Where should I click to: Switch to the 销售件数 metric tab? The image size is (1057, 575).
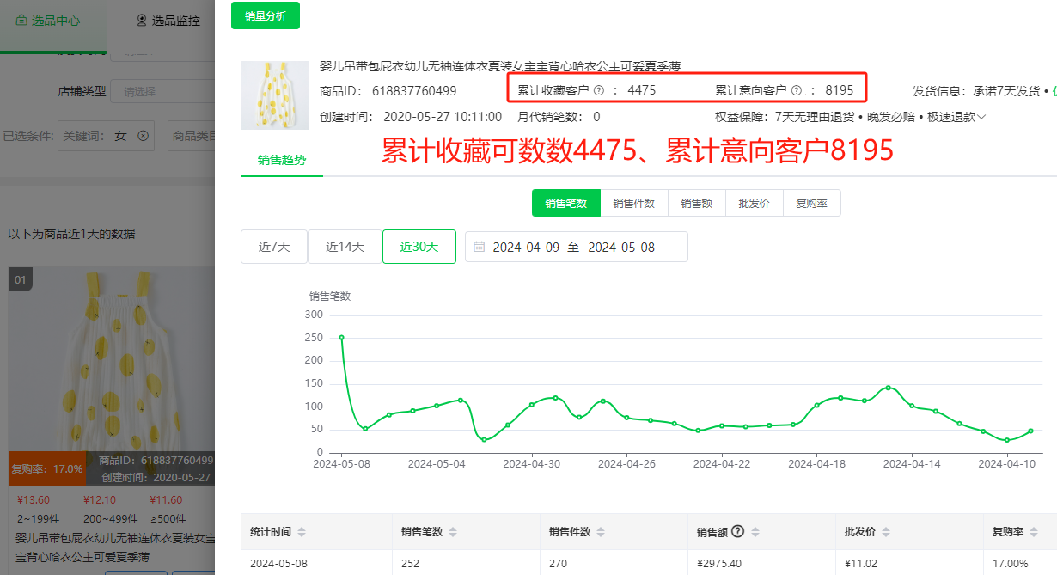click(x=634, y=203)
